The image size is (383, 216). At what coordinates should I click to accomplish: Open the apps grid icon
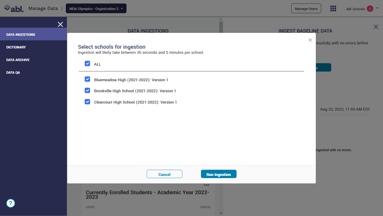(333, 9)
